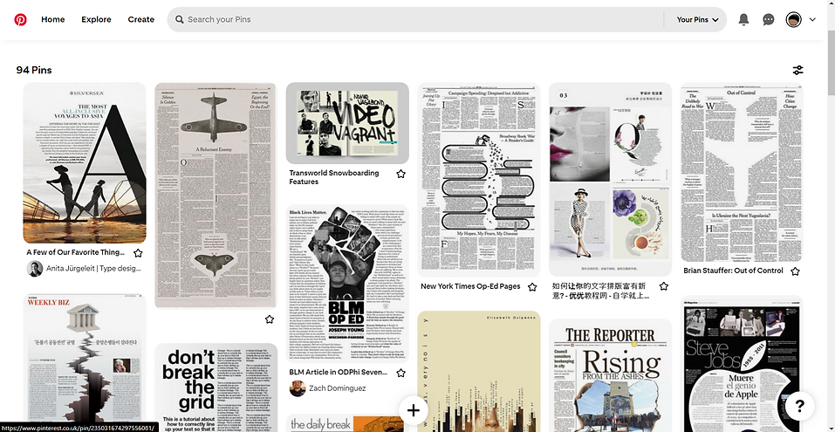Open the Black Lives Matter fist pin image
Viewport: 835px width, 432px height.
(348, 284)
